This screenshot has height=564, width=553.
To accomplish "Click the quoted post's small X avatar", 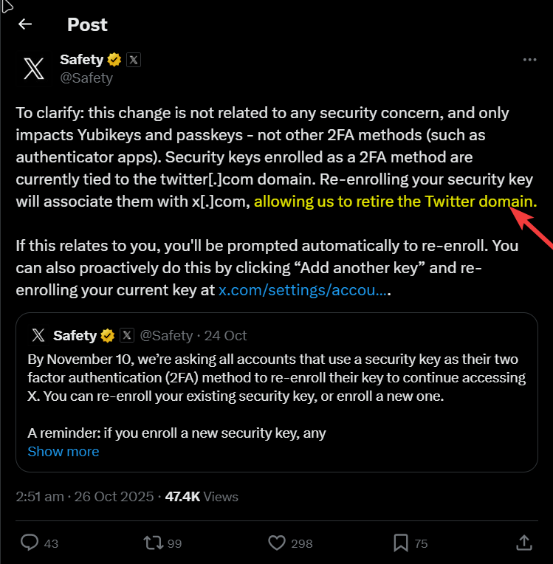I will pos(38,335).
